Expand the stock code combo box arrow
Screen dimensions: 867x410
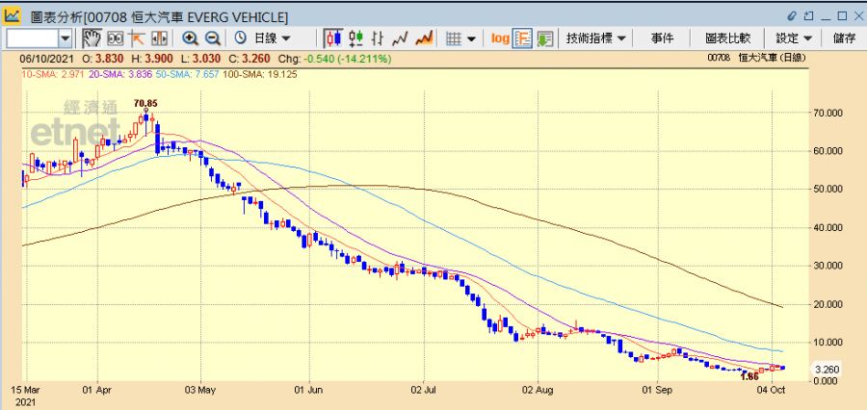(x=66, y=38)
